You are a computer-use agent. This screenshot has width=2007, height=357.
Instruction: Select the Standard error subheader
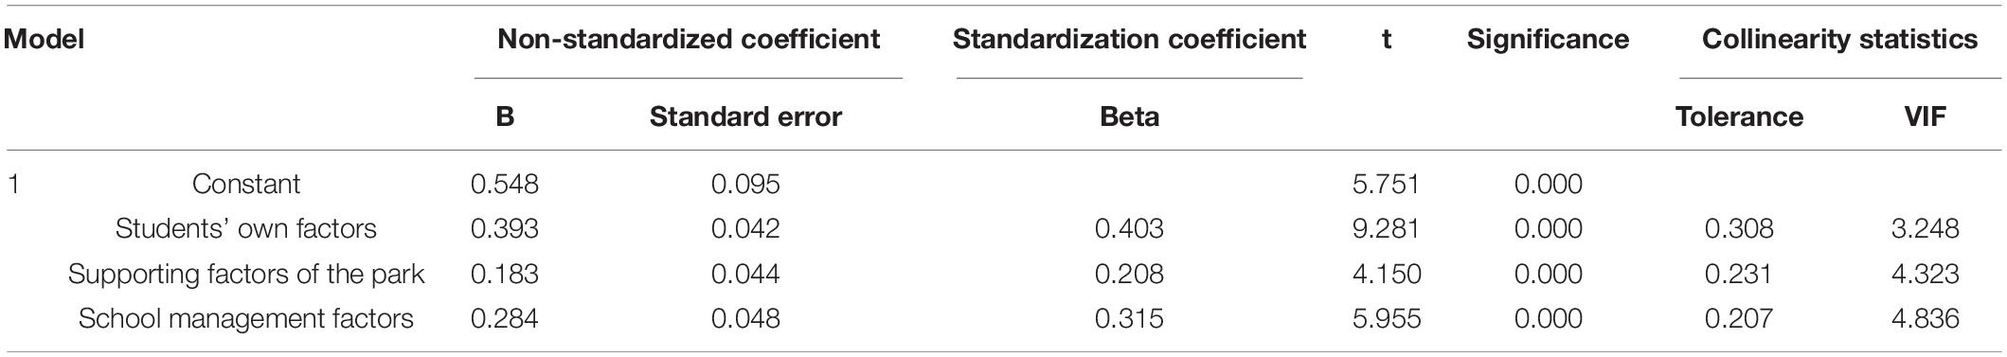[x=745, y=117]
